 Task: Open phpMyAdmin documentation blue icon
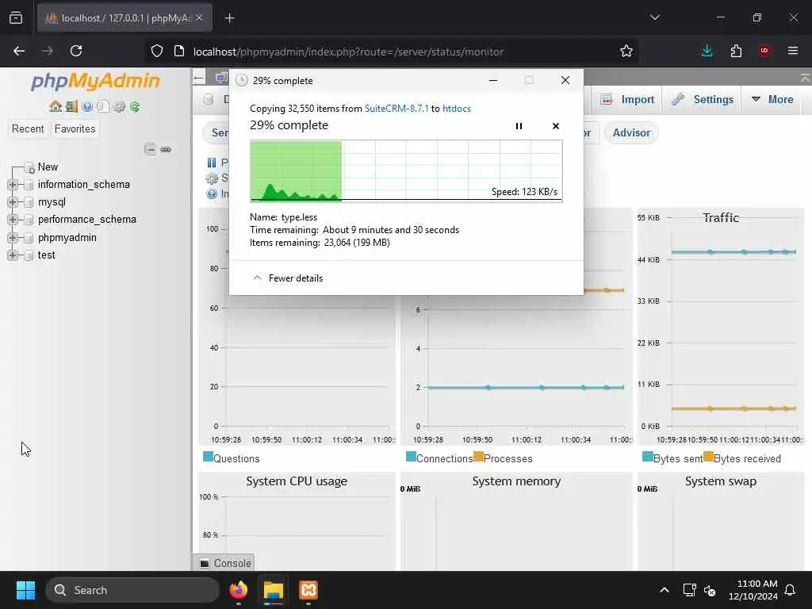(x=87, y=107)
